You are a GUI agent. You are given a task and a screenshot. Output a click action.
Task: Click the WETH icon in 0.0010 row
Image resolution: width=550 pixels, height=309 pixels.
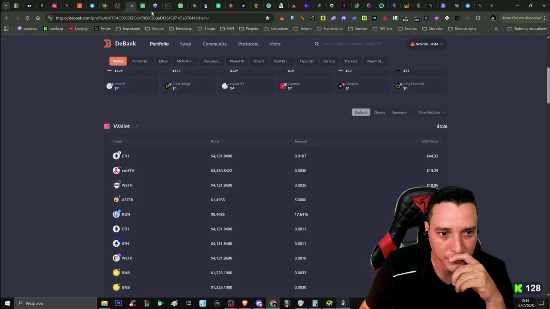click(116, 258)
